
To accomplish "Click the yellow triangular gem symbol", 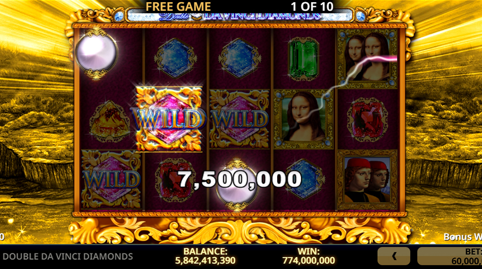I will click(x=109, y=122).
